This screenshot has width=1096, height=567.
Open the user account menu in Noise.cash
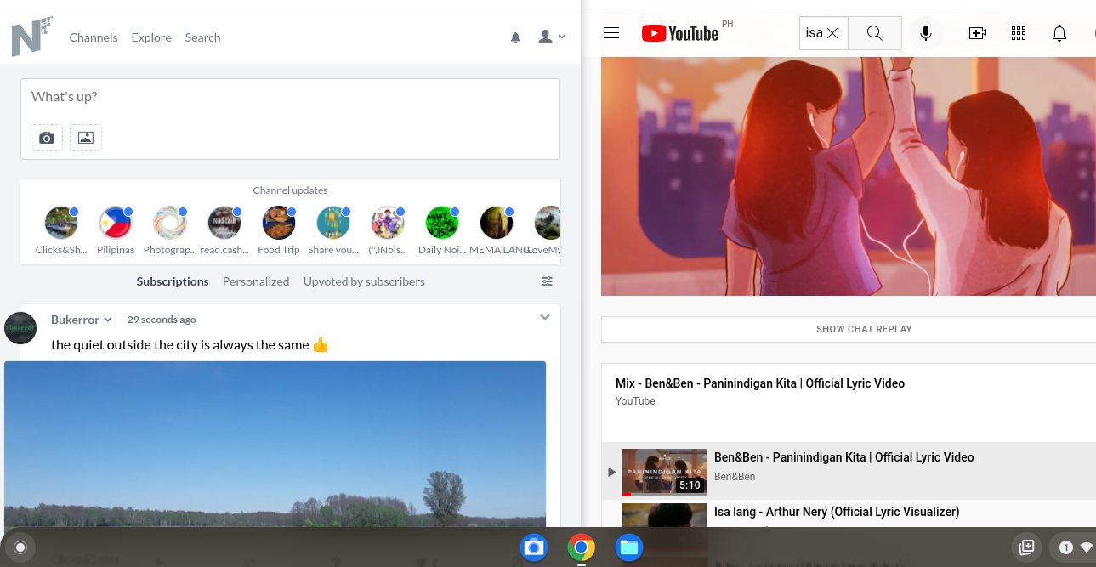tap(552, 37)
